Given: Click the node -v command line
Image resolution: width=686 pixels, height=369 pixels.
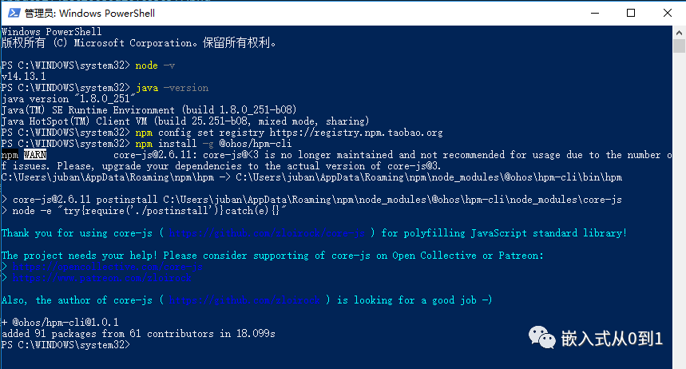Looking at the screenshot, I should click(x=155, y=65).
